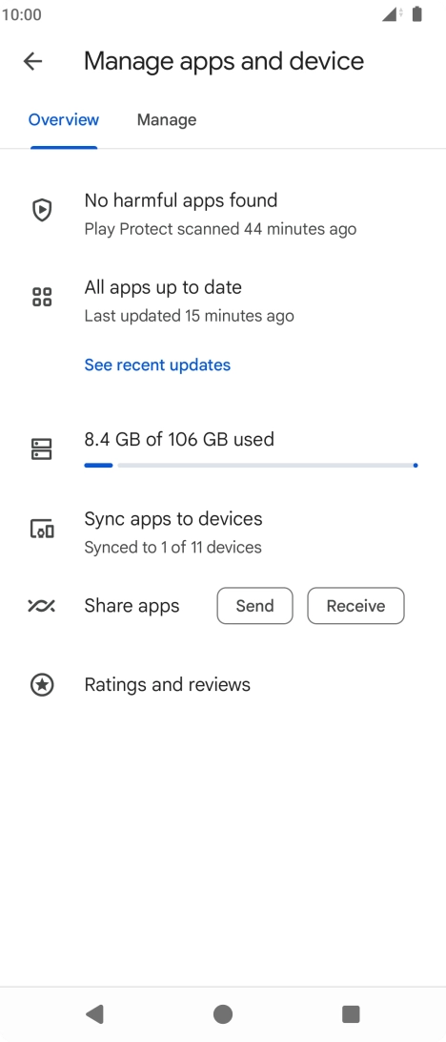Tap the apps grid icon

tap(42, 297)
